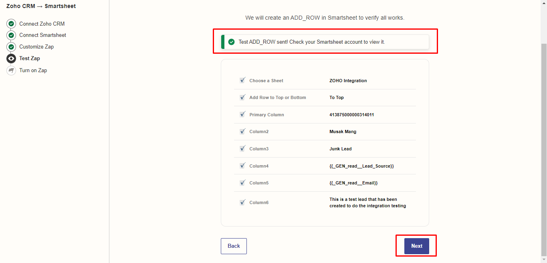Viewport: 547px width, 263px height.
Task: Click the green success check icon in alert
Action: (x=231, y=42)
